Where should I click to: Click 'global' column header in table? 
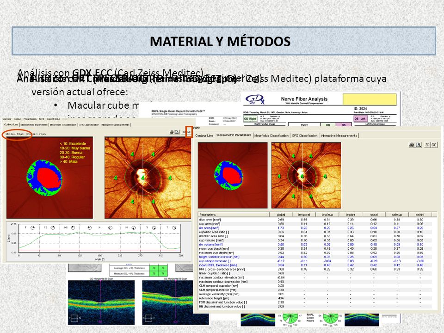pyautogui.click(x=281, y=215)
